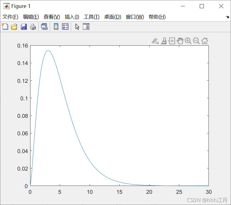The image size is (231, 205).
Task: Enable the data brushing tool on axes
Action: click(x=164, y=41)
